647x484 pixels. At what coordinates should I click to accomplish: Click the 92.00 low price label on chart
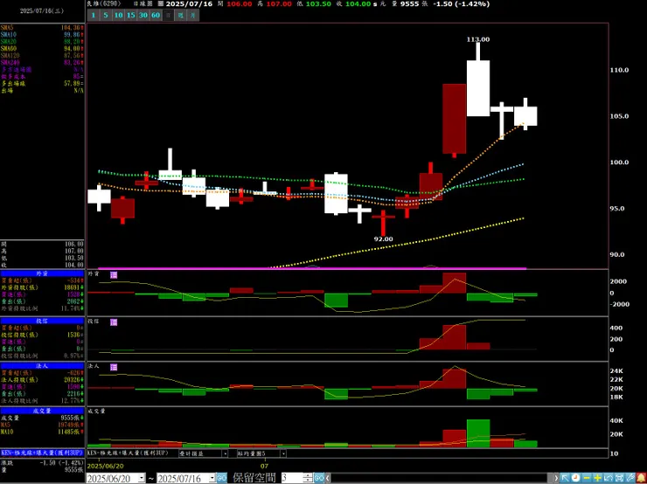click(383, 239)
